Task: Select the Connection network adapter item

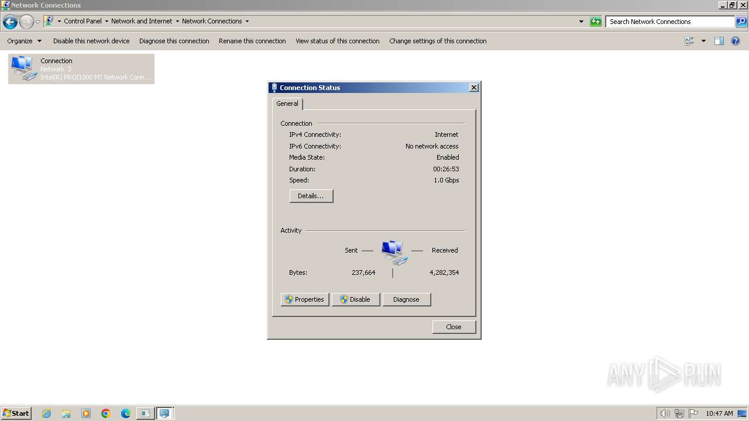Action: coord(81,69)
